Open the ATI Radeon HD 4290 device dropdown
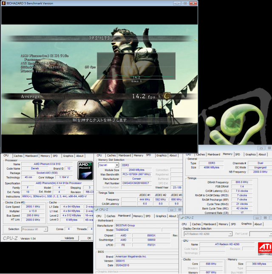The height and width of the screenshot is (274, 272). point(230,234)
